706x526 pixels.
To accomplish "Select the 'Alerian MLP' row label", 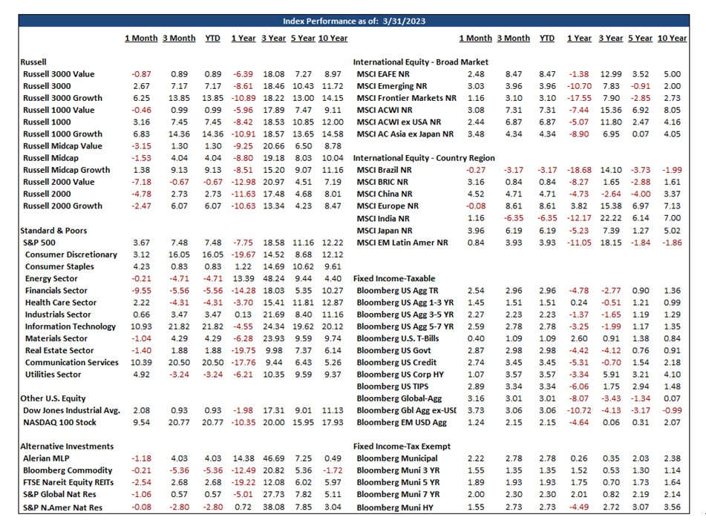I will pyautogui.click(x=46, y=458).
